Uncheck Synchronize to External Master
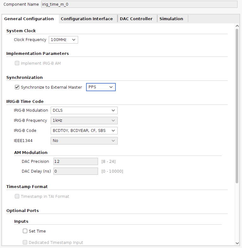 tap(17, 87)
